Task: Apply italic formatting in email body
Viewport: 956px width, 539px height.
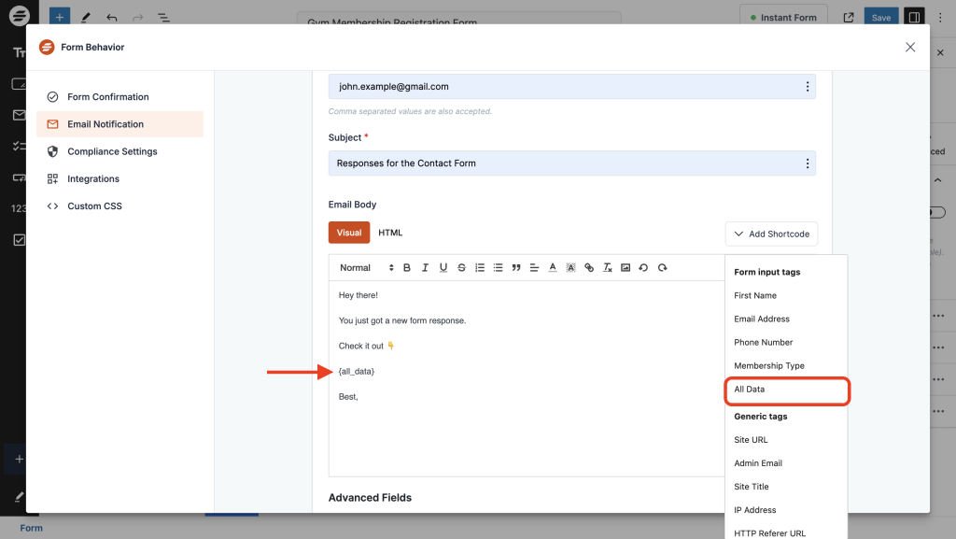Action: coord(425,268)
